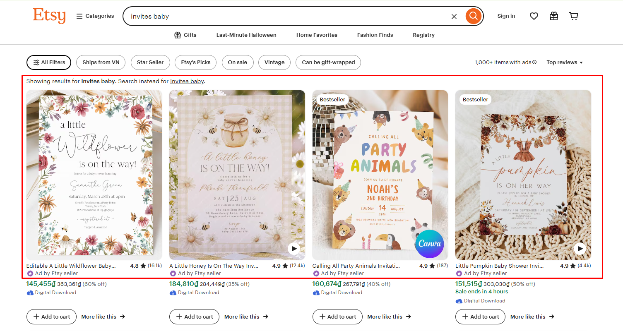This screenshot has height=331, width=623.
Task: Click Bestseller badge on Little Pumpkin
Action: coord(475,99)
